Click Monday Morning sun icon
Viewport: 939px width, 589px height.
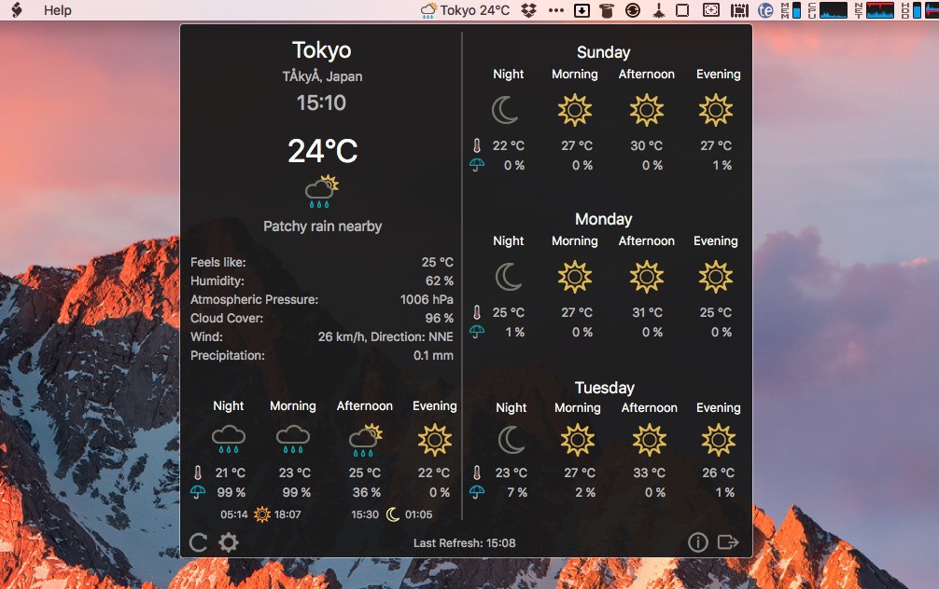575,277
